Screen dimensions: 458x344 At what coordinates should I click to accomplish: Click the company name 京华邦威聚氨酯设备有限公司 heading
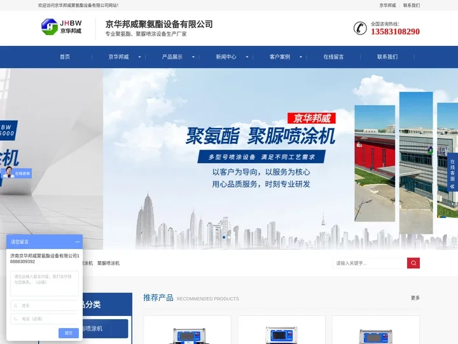coord(159,24)
